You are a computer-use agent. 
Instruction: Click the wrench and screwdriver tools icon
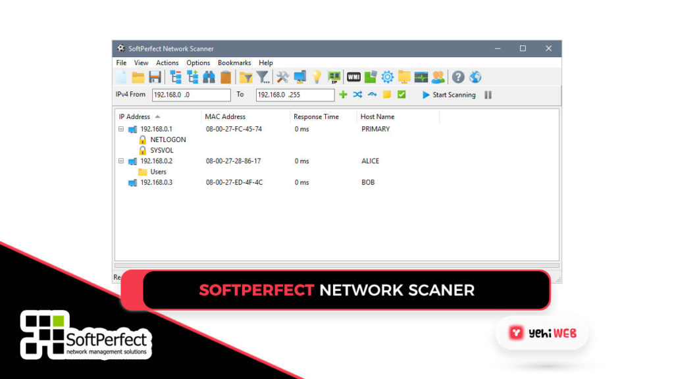(282, 77)
